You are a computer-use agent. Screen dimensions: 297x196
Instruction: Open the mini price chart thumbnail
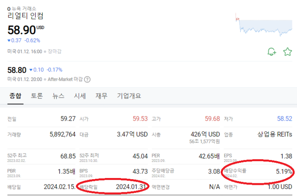coord(264,25)
